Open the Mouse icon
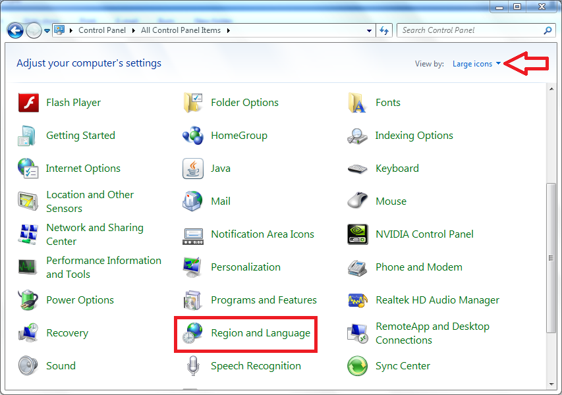Screen dimensions: 562x395 [357, 201]
